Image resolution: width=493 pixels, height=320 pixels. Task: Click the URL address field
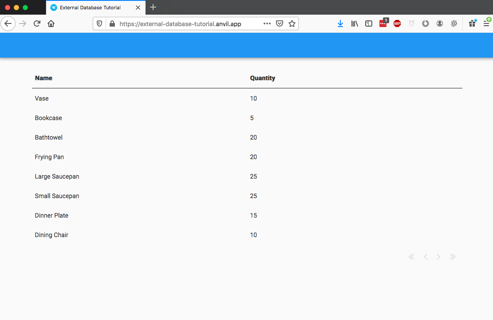click(186, 24)
